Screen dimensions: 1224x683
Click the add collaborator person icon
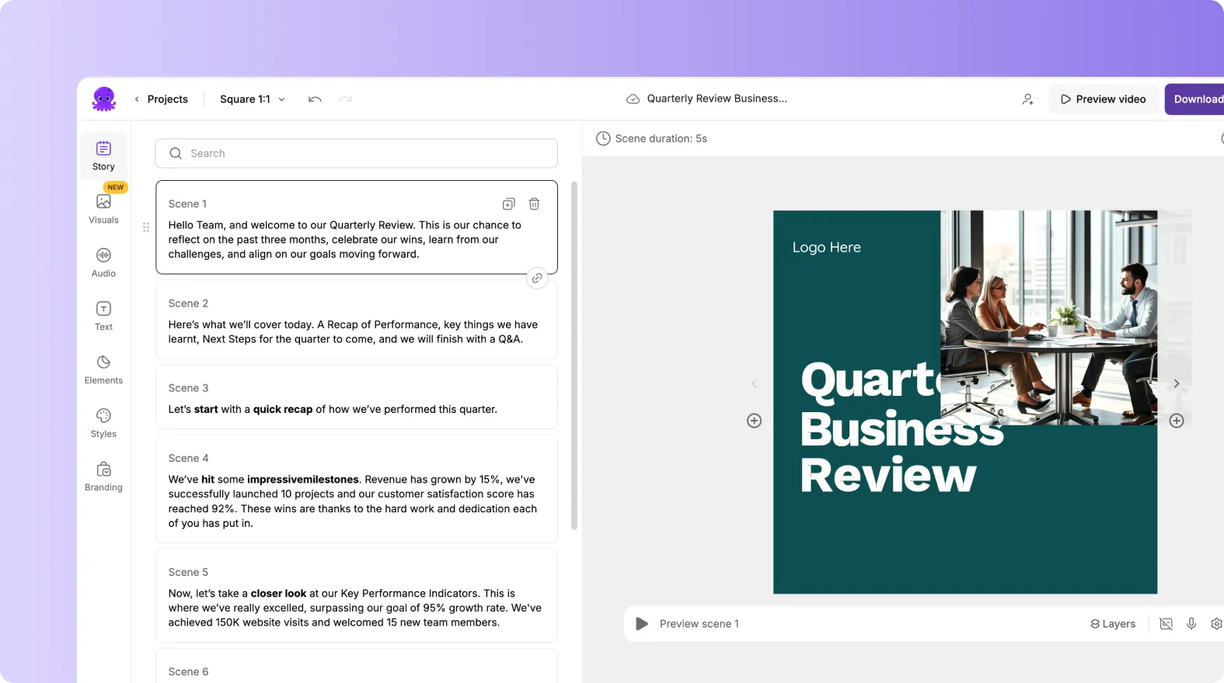1027,99
